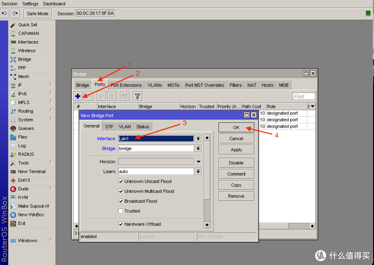
Task: Open Queues sidebar item
Action: tap(32, 128)
